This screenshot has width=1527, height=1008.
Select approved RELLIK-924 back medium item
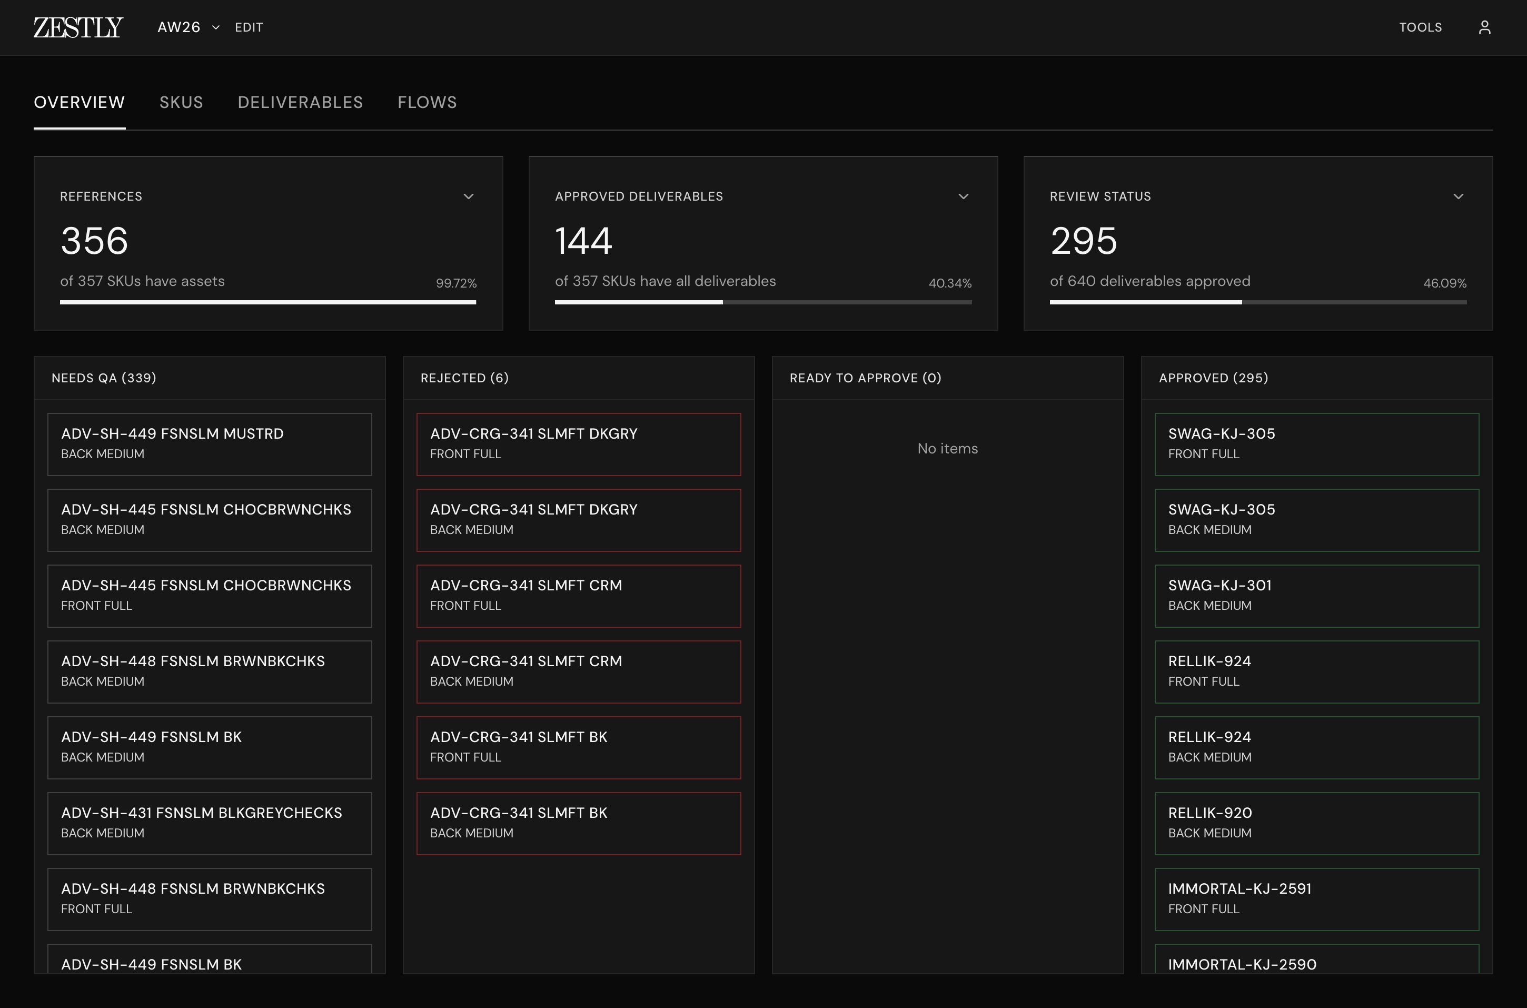tap(1316, 747)
